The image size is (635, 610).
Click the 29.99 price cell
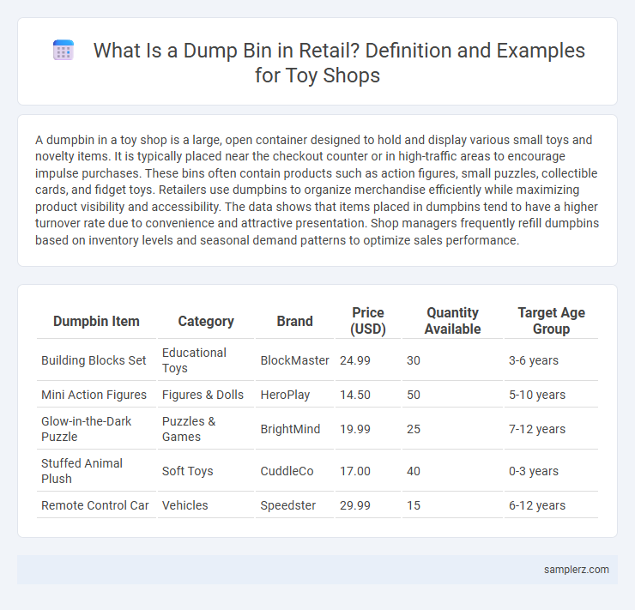tap(368, 505)
